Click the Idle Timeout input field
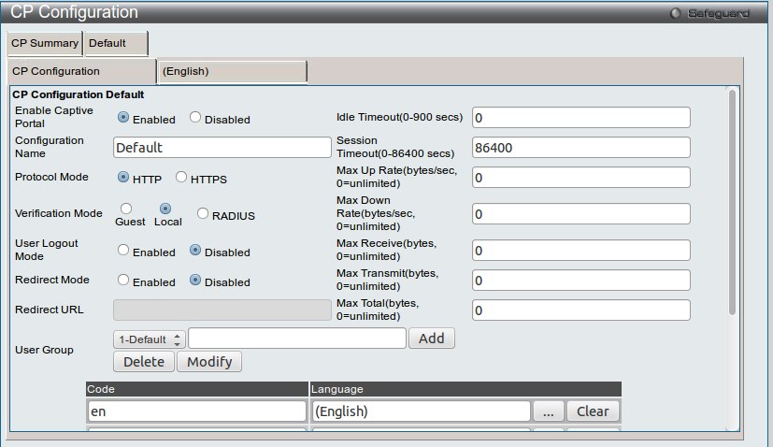The height and width of the screenshot is (447, 773). tap(580, 118)
